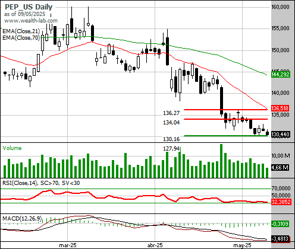The height and width of the screenshot is (249, 295).
Task: Select the 32,3852 RSI value tag
Action: click(x=281, y=202)
